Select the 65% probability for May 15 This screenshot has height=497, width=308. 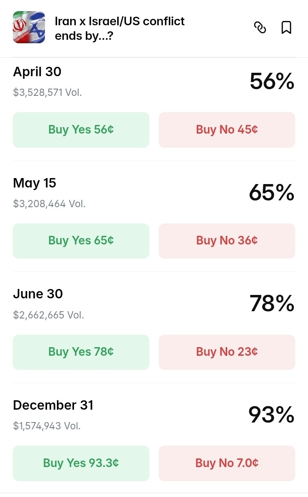(x=272, y=193)
